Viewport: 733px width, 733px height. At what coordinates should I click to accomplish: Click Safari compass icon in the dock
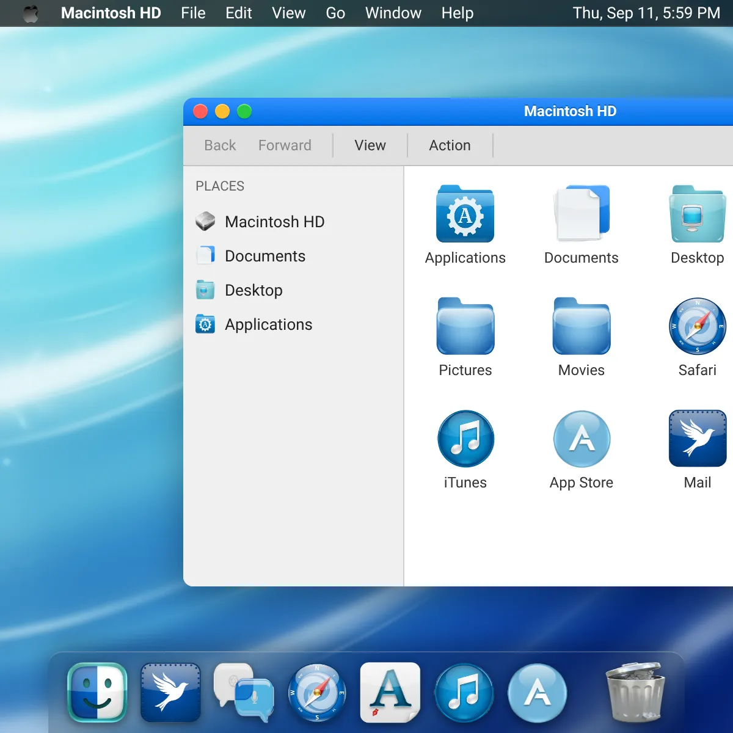317,693
